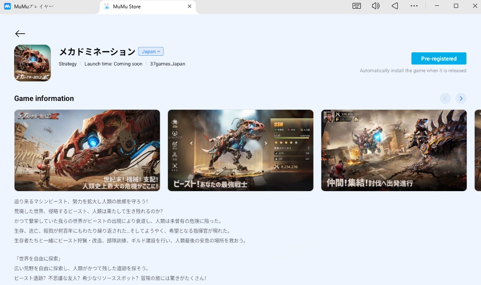Click the line starting 広い荒野を自由に探索
This screenshot has width=481, height=285.
point(81,268)
